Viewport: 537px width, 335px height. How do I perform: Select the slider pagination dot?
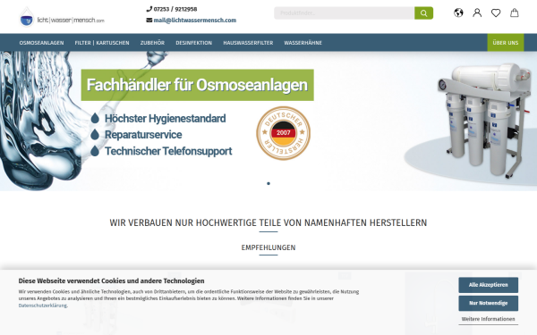[x=268, y=183]
